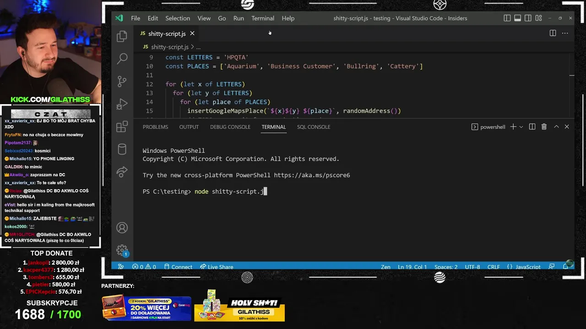Image resolution: width=586 pixels, height=329 pixels.
Task: Open the Search view in the activity bar
Action: (x=122, y=58)
